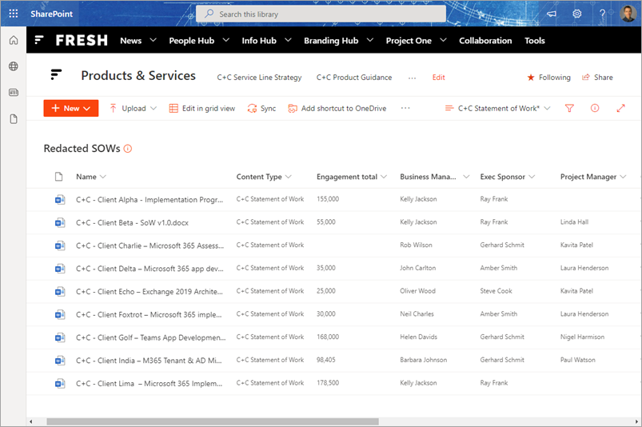
Task: Open the New button dropdown
Action: coord(71,108)
